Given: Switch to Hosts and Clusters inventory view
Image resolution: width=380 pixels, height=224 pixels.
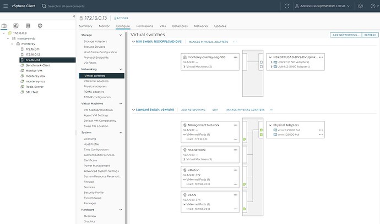Looking at the screenshot, I should pyautogui.click(x=4, y=25).
